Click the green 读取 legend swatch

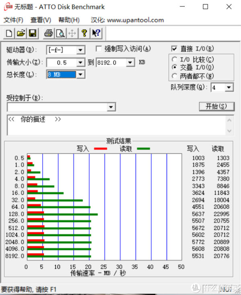pyautogui.click(x=143, y=149)
